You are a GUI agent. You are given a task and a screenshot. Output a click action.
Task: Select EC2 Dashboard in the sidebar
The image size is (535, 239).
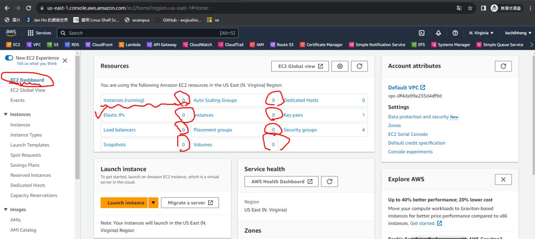tap(27, 80)
